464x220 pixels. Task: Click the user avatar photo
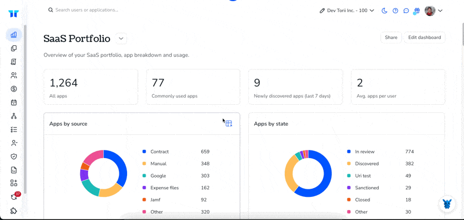[x=430, y=11]
